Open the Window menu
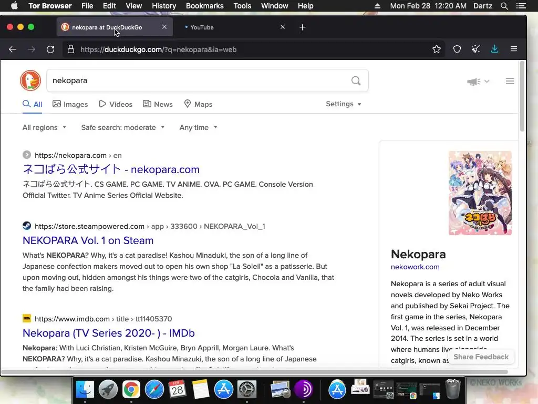This screenshot has width=538, height=404. (x=274, y=6)
